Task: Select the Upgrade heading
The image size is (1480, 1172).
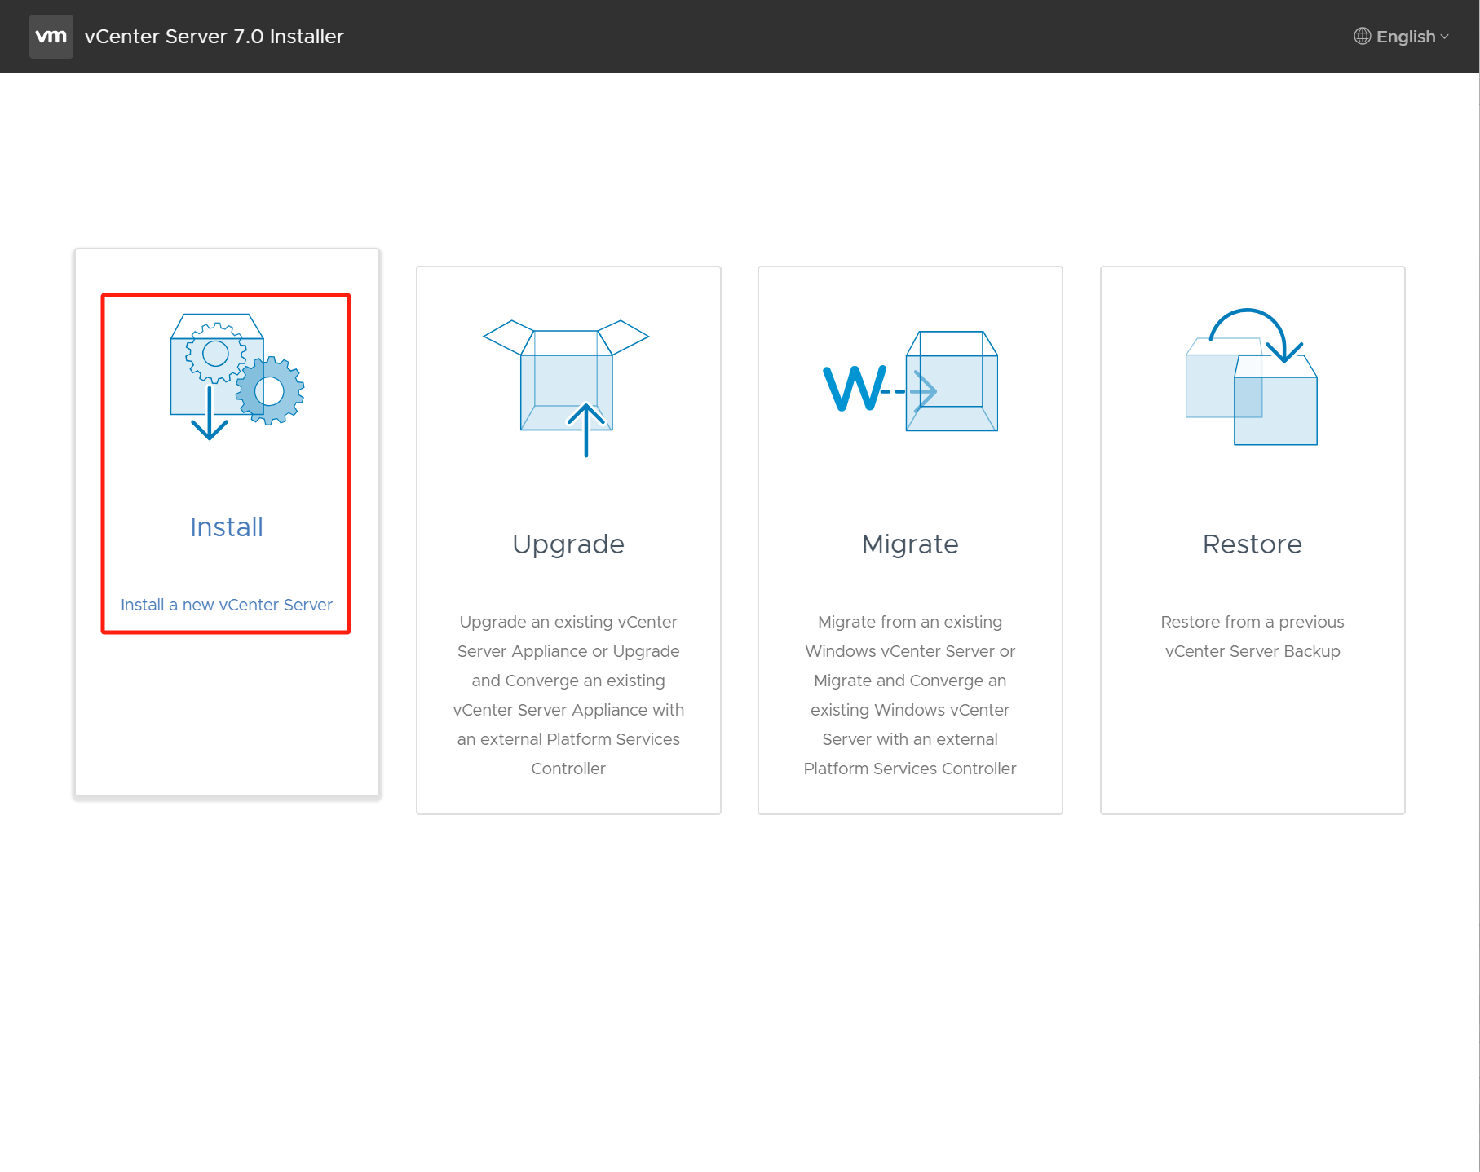Action: [568, 544]
